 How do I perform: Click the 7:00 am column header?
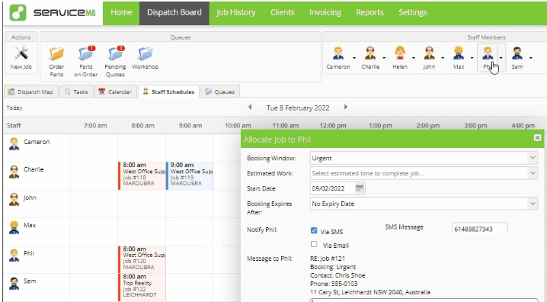point(95,125)
